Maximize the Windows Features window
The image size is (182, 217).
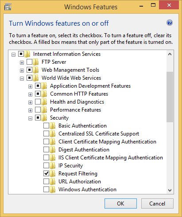(153, 5)
